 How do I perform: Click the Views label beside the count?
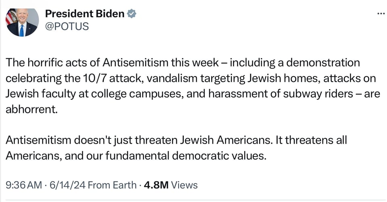coord(185,185)
